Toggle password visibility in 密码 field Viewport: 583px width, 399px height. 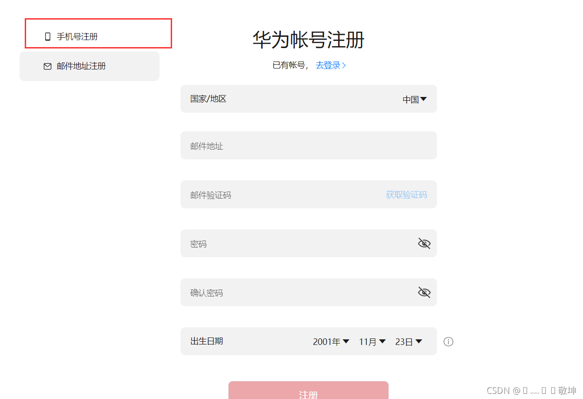[x=424, y=243]
